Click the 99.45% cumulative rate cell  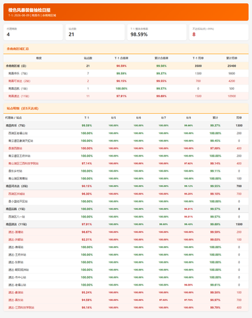point(215,141)
